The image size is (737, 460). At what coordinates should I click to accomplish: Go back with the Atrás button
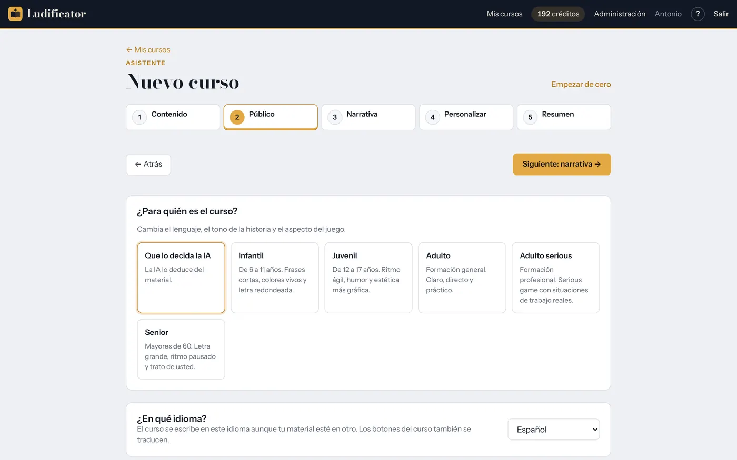click(x=148, y=165)
